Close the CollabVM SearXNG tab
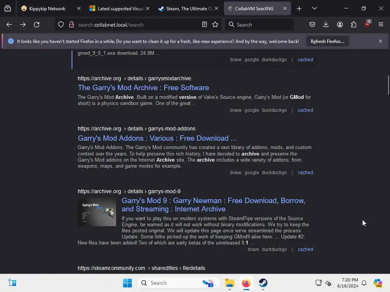The height and width of the screenshot is (292, 390). [285, 8]
